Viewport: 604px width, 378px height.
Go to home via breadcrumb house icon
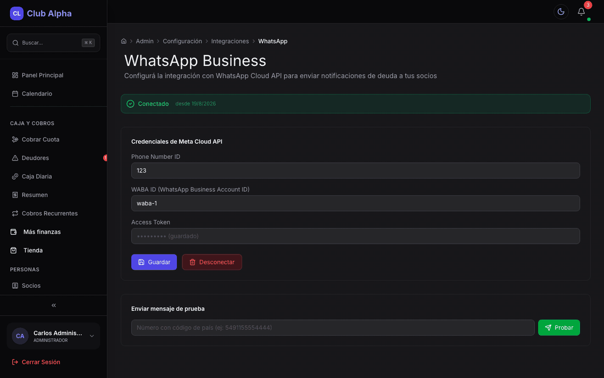pyautogui.click(x=124, y=41)
